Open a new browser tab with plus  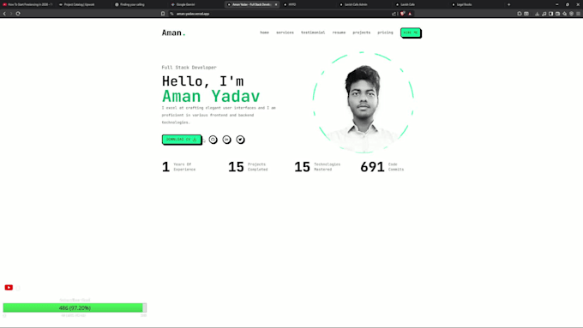(508, 4)
